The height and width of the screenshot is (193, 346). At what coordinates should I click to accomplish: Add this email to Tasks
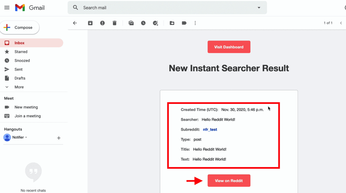[155, 23]
